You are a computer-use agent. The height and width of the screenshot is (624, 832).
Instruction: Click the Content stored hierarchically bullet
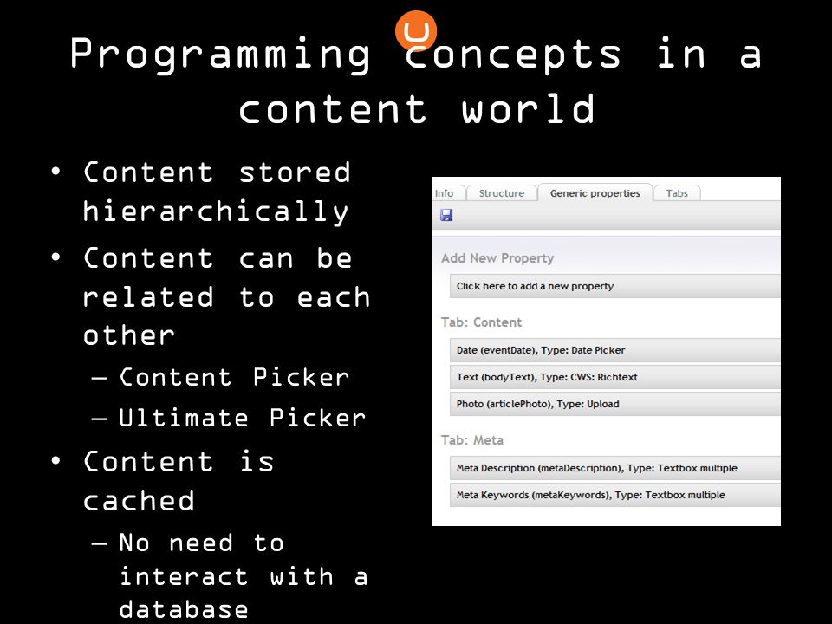[217, 192]
